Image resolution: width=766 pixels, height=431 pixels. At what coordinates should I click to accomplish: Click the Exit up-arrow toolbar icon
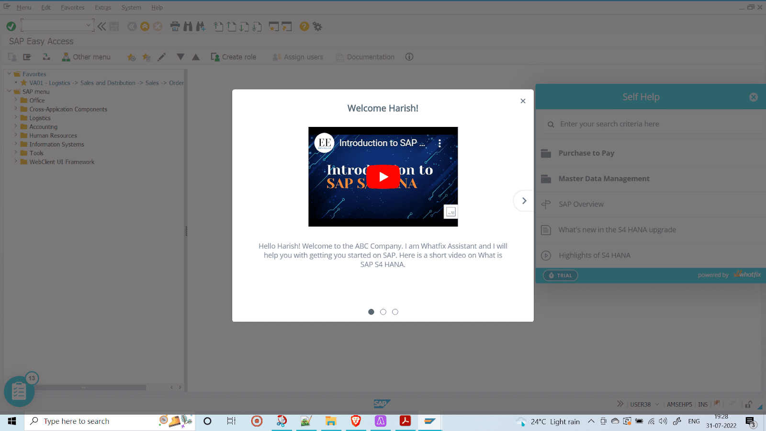pyautogui.click(x=145, y=26)
